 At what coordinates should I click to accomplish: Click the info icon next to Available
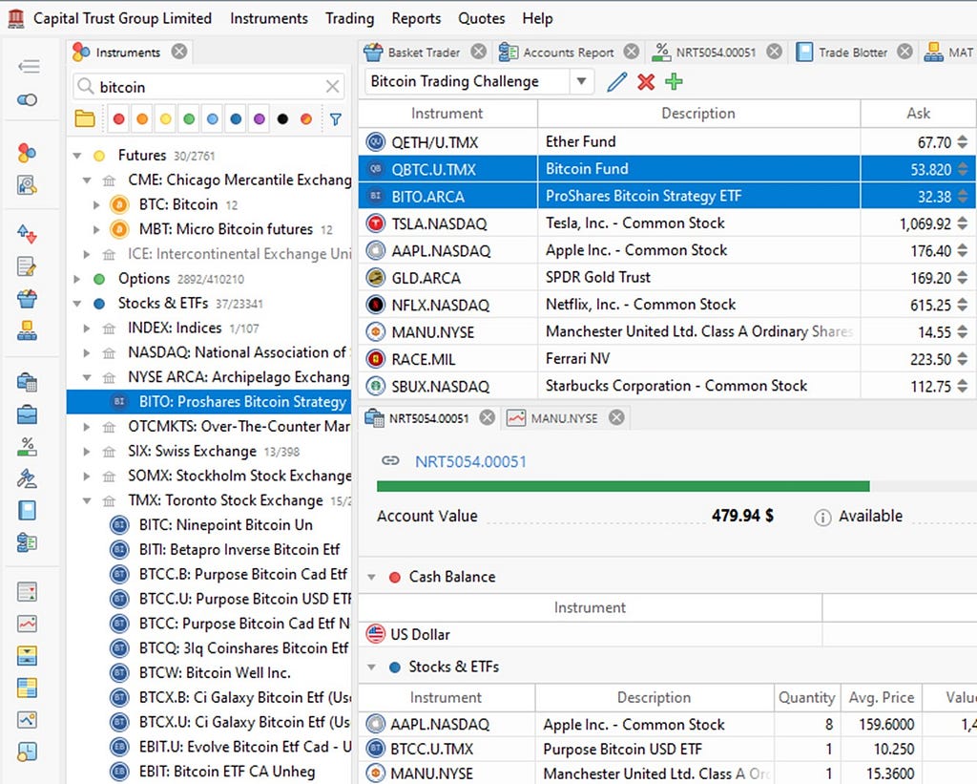[822, 517]
